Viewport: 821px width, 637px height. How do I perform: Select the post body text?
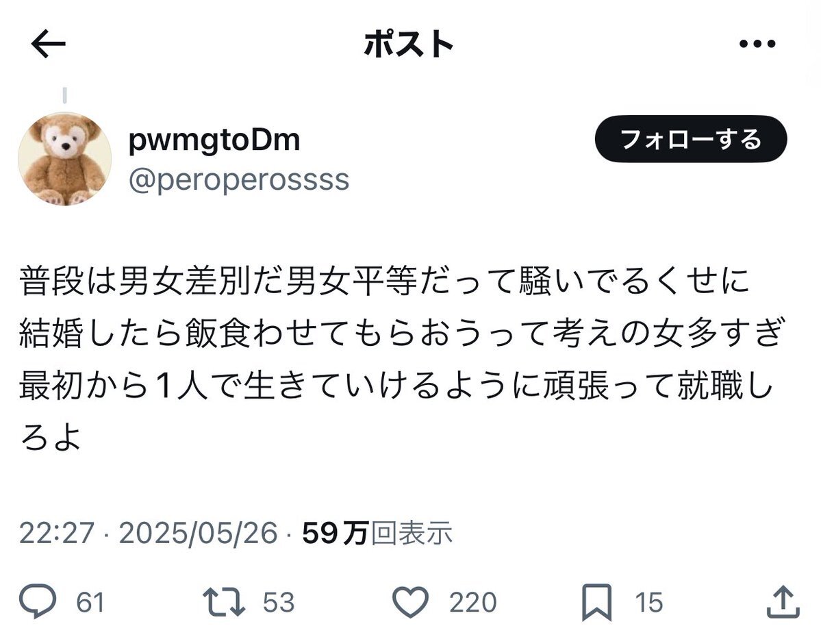pyautogui.click(x=402, y=360)
